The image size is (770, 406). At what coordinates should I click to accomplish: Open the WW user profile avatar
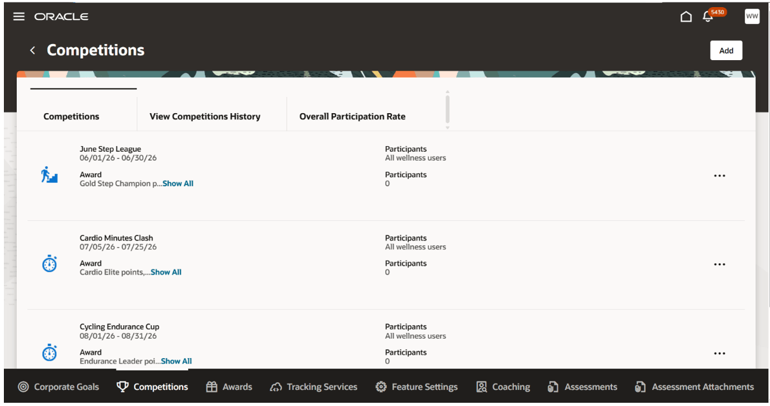(752, 16)
